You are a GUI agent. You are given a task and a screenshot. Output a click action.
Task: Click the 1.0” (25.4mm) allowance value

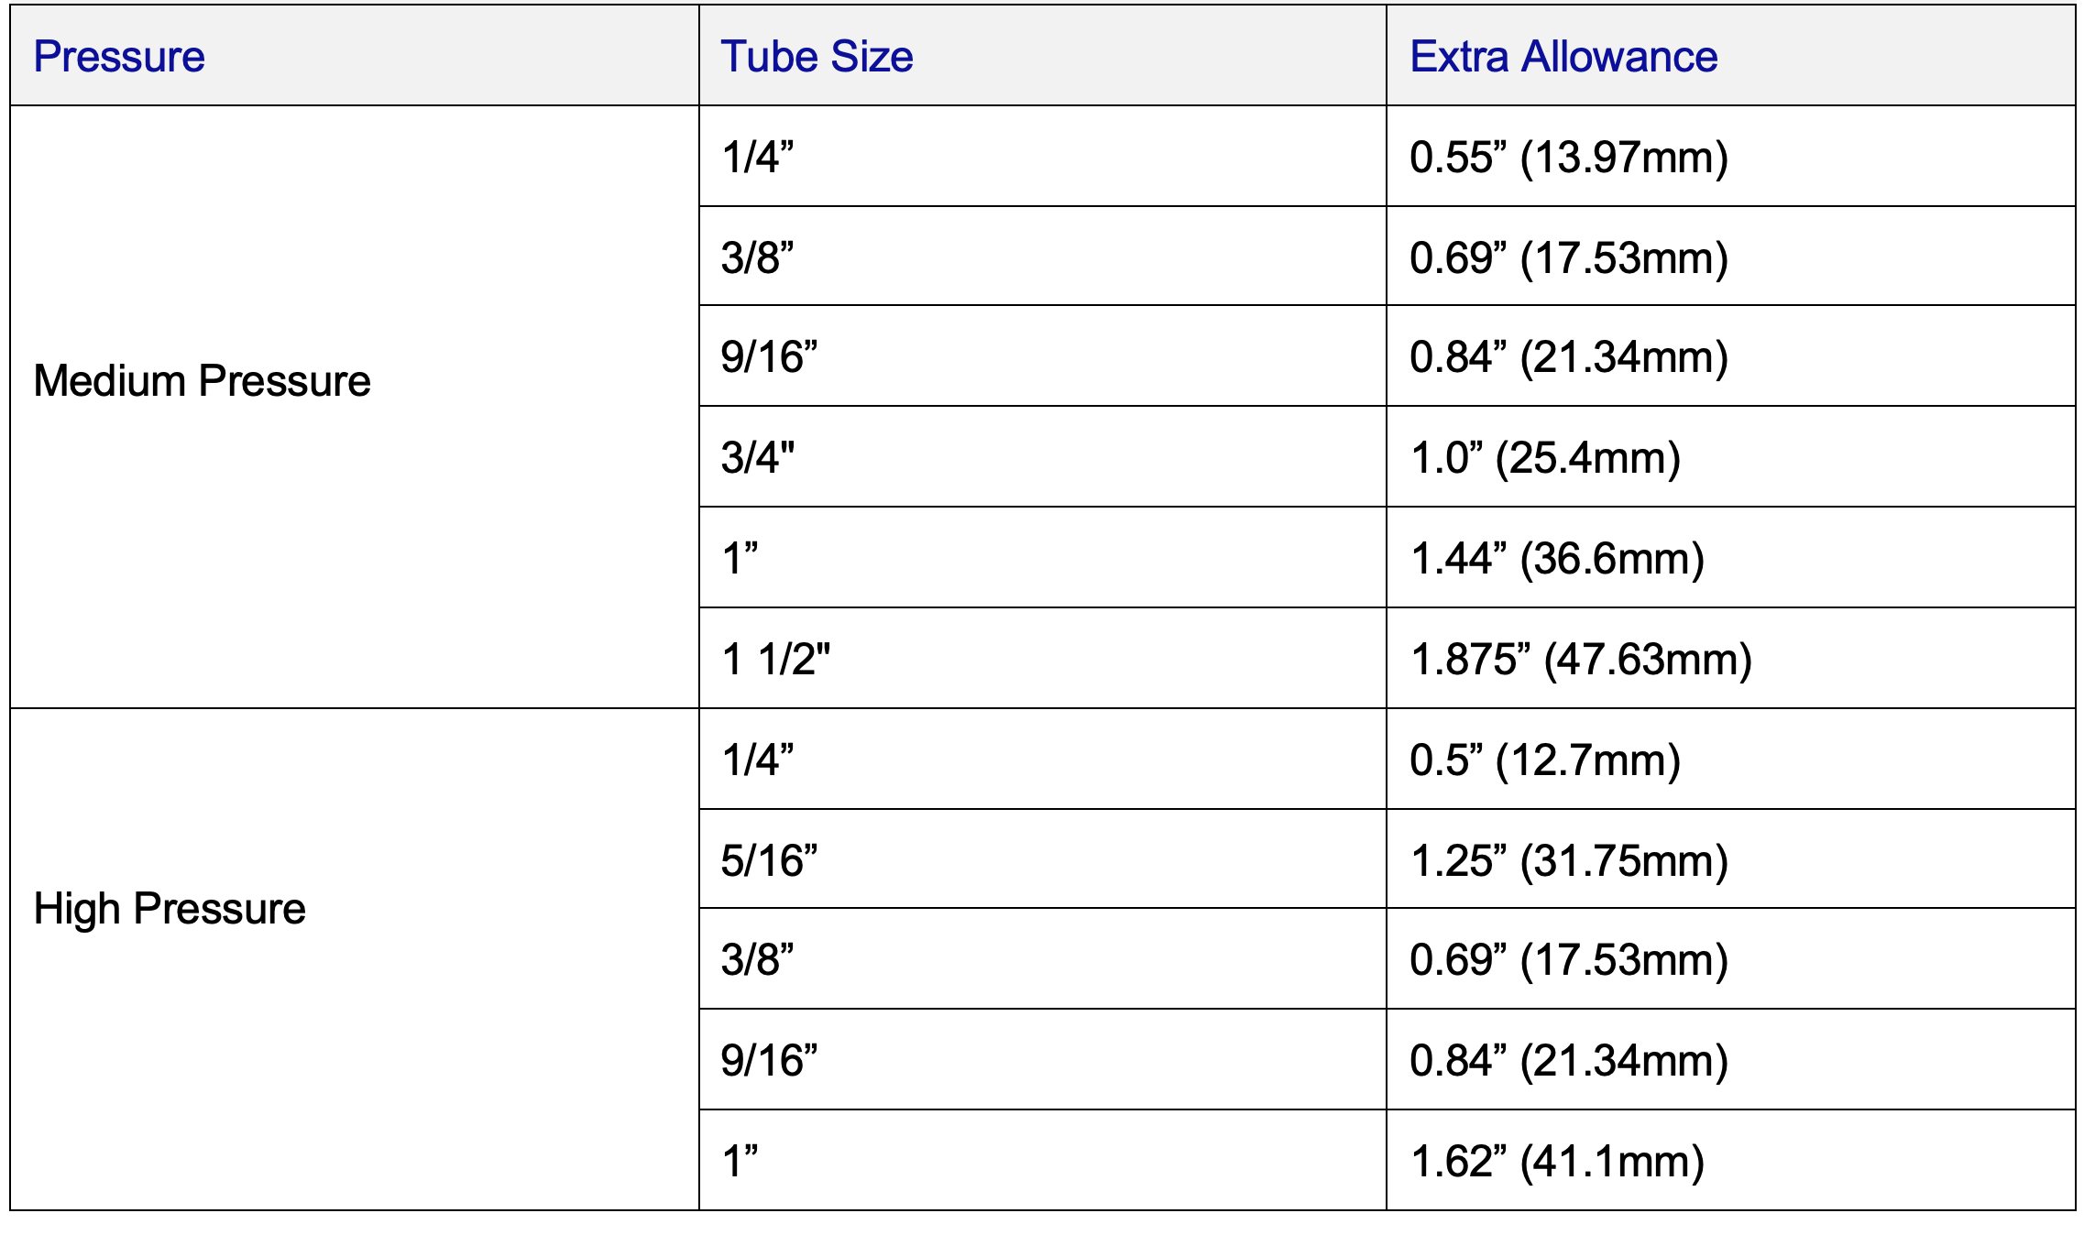click(x=1545, y=457)
